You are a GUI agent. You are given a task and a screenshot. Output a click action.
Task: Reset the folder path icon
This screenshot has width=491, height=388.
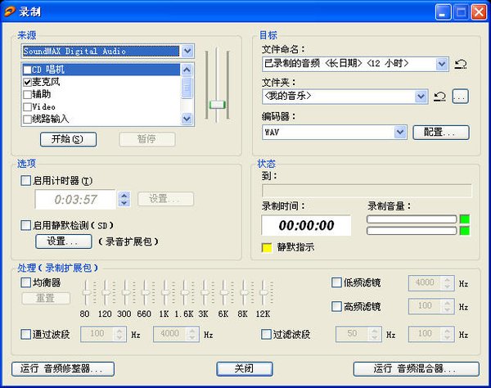pyautogui.click(x=439, y=97)
